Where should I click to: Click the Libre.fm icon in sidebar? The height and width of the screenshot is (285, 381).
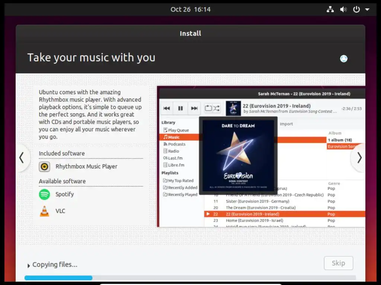tap(166, 165)
